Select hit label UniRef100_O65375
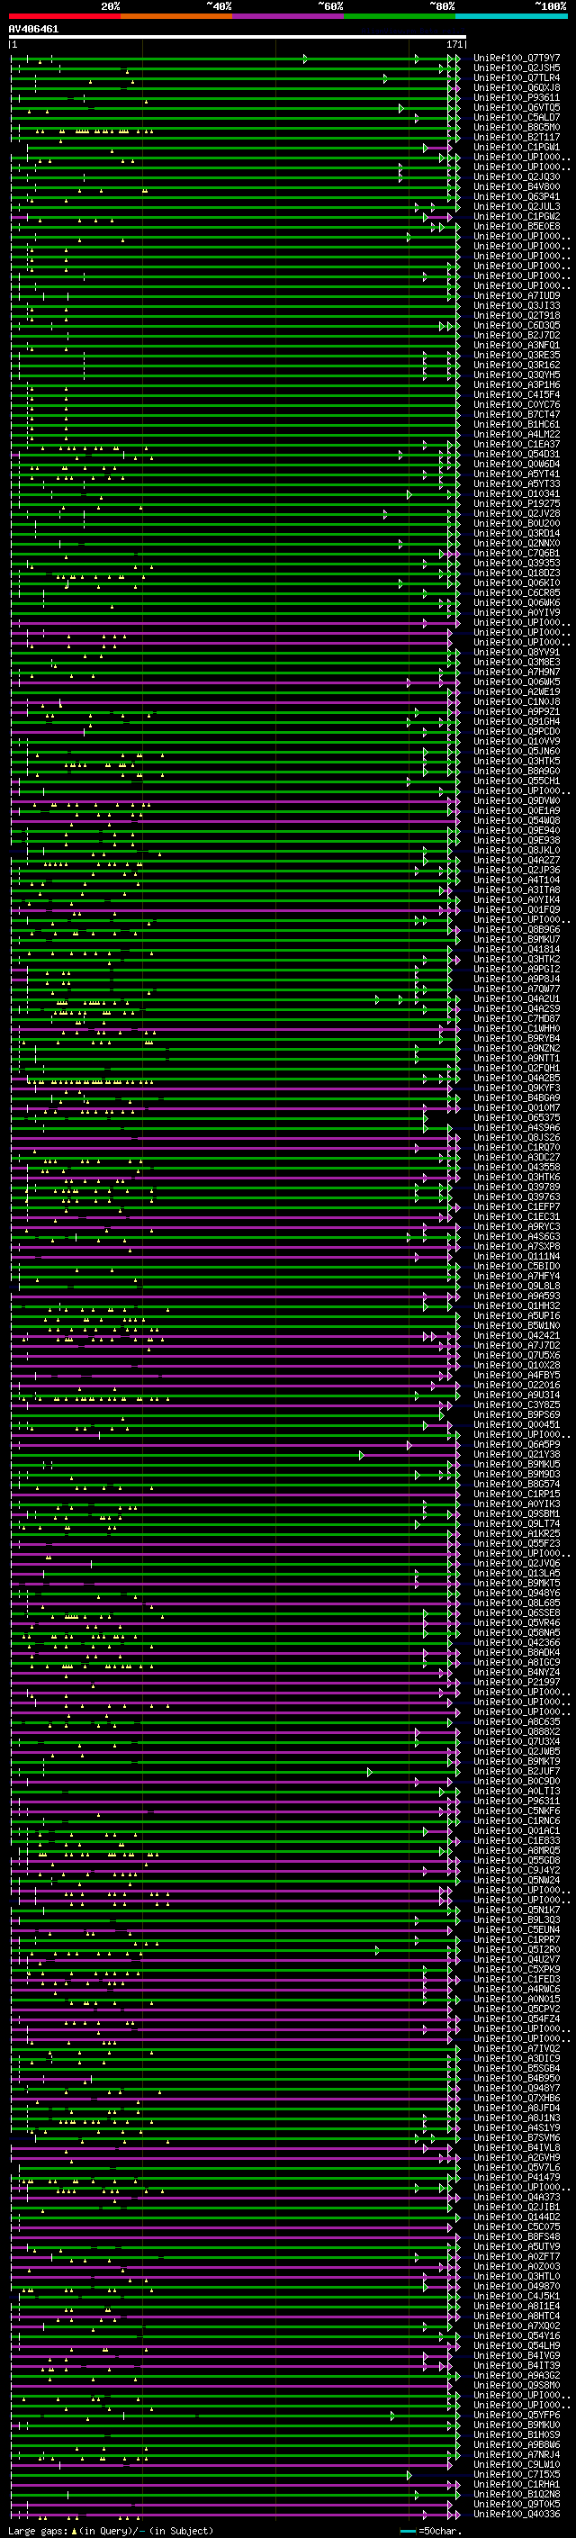Viewport: 576px width, 2538px height. tap(517, 1118)
